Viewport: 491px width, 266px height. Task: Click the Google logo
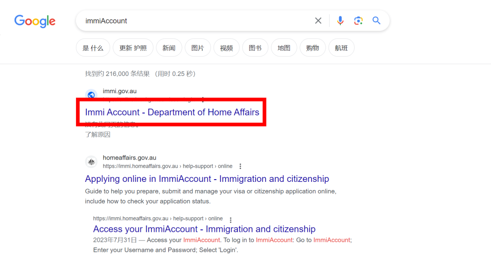click(x=35, y=21)
